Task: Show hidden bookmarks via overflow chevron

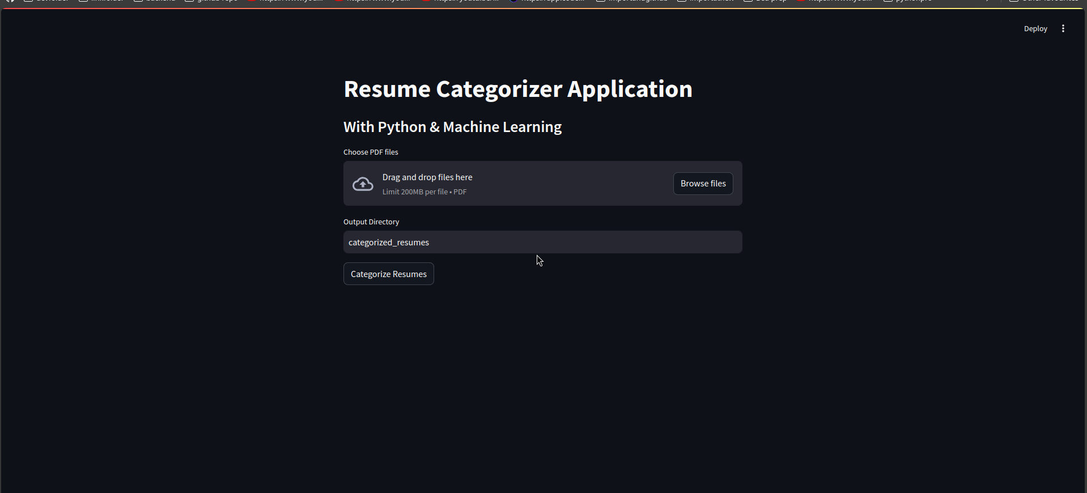Action: (x=988, y=1)
